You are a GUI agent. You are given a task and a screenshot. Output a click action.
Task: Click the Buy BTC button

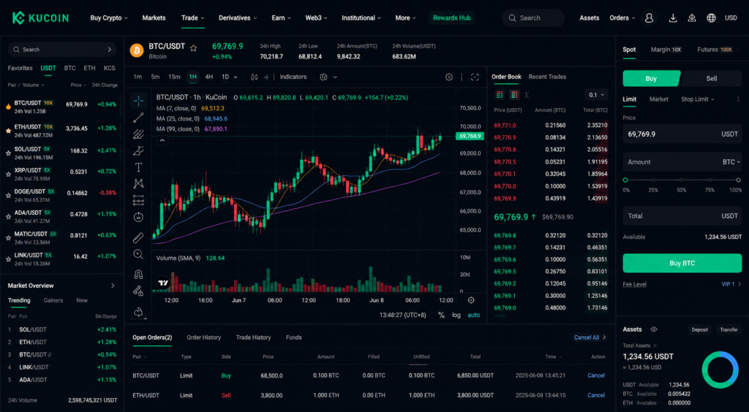pos(682,263)
